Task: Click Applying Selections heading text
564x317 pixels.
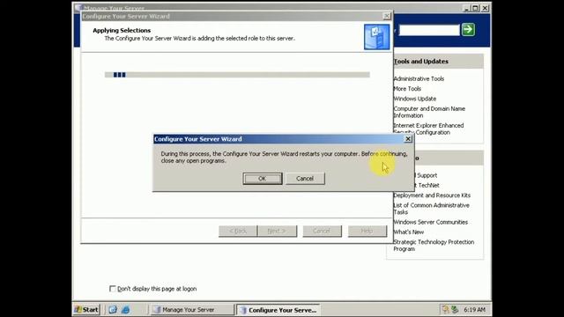Action: 122,31
